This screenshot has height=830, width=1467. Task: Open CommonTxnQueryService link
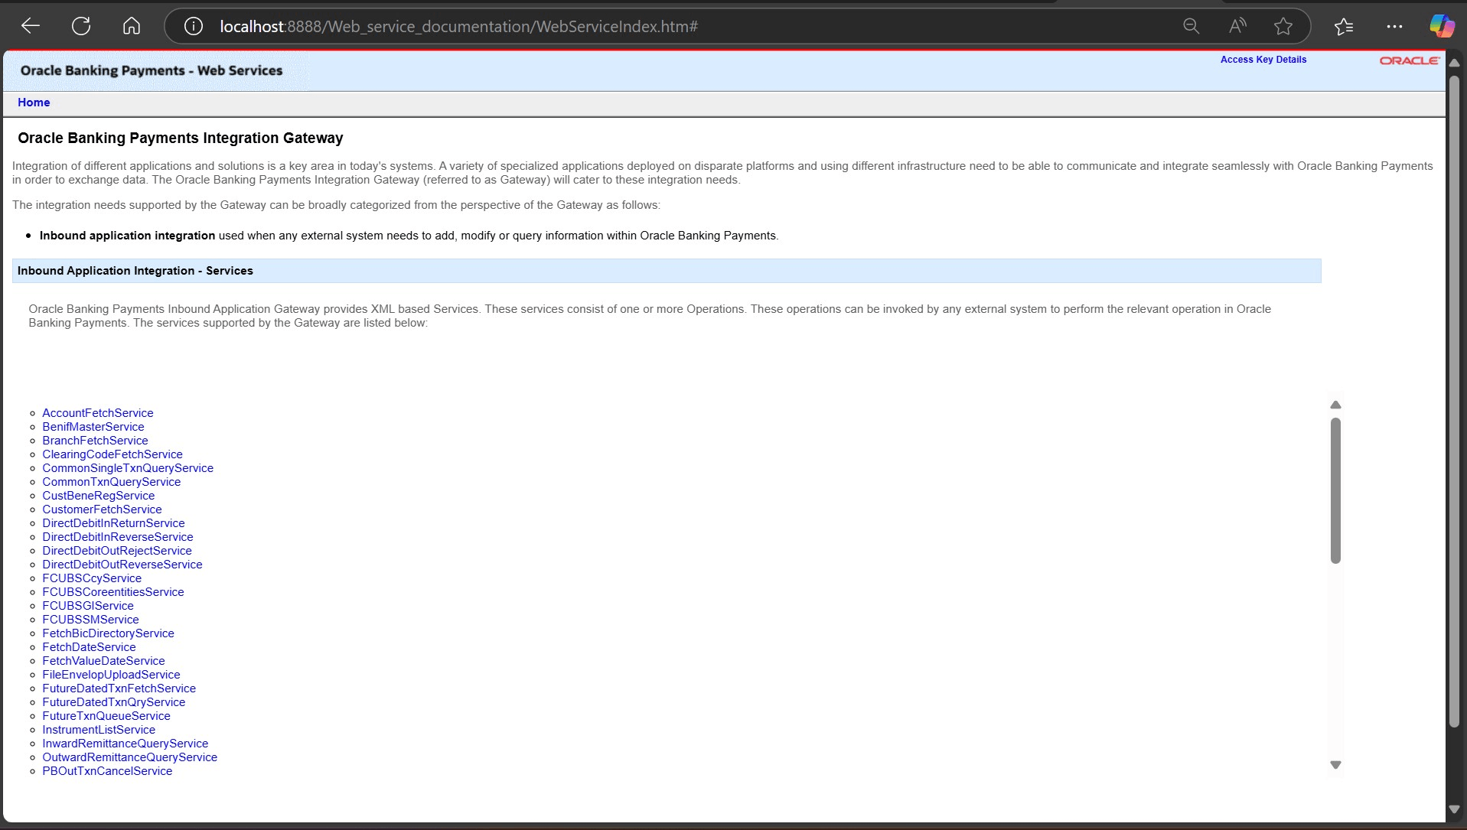tap(112, 482)
